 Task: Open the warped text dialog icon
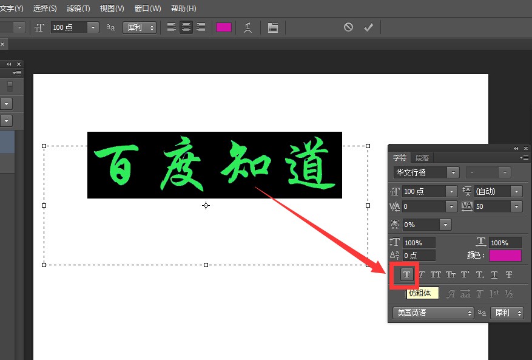coord(248,27)
